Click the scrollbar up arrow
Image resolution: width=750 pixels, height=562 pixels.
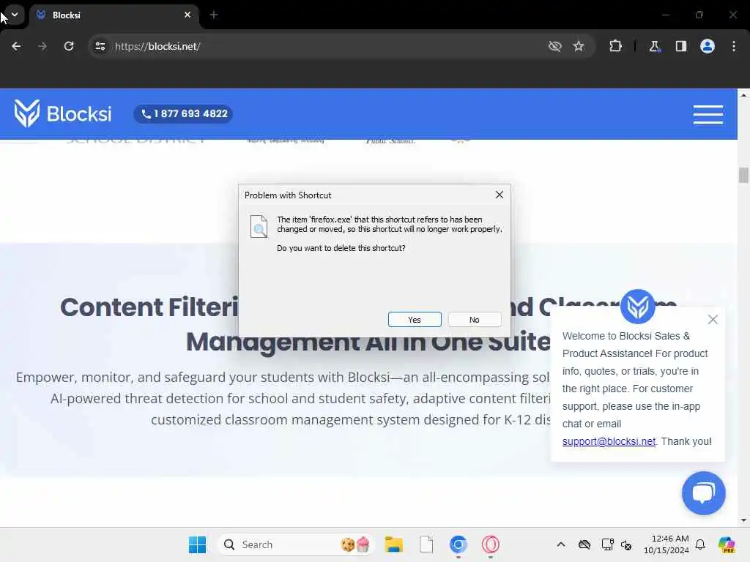743,94
